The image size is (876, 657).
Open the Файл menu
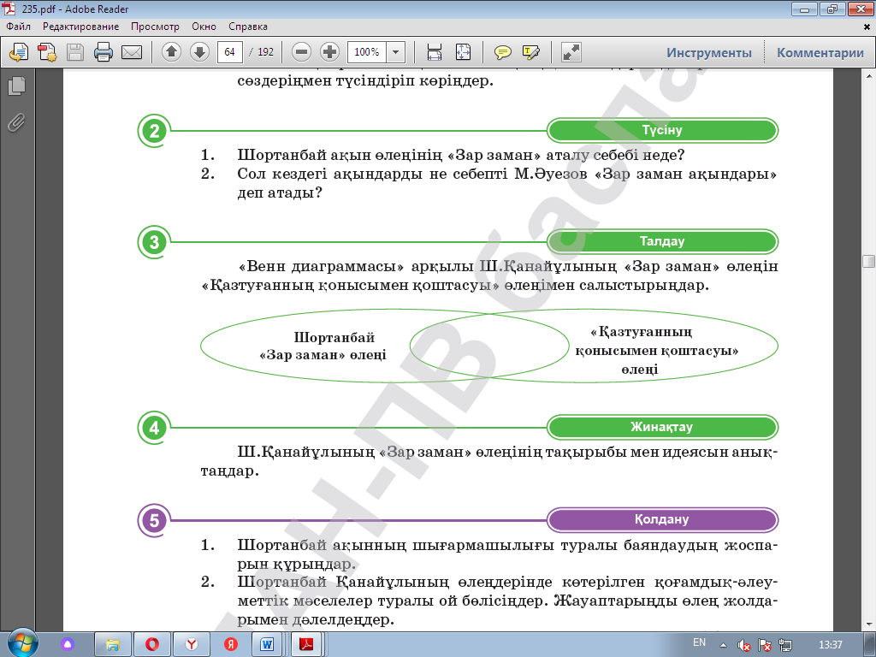[x=19, y=27]
